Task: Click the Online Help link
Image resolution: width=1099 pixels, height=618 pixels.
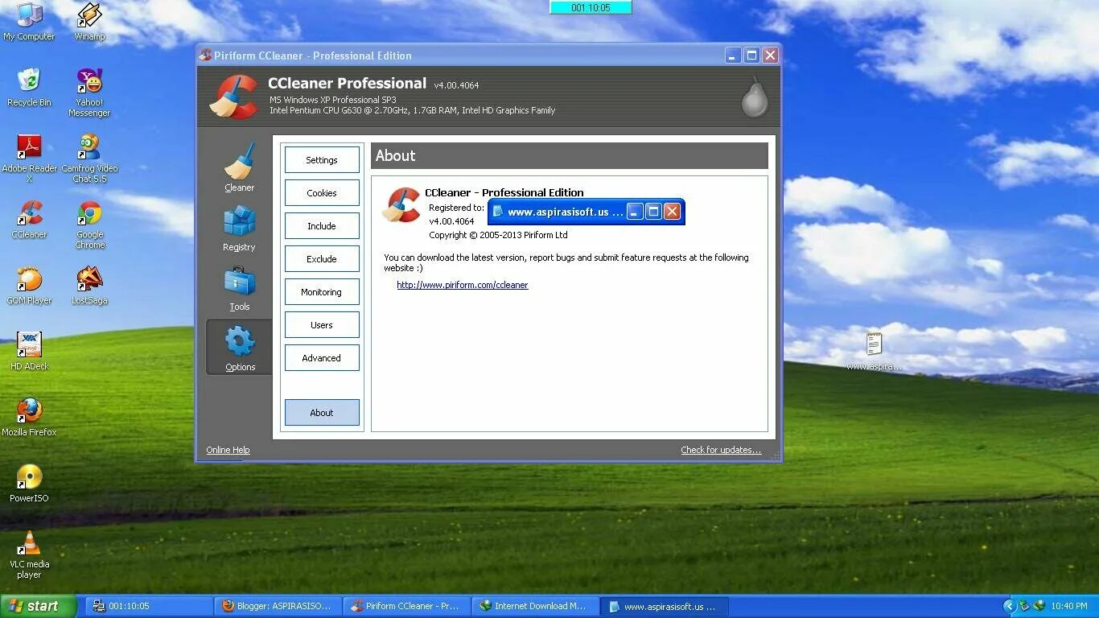Action: pyautogui.click(x=228, y=450)
